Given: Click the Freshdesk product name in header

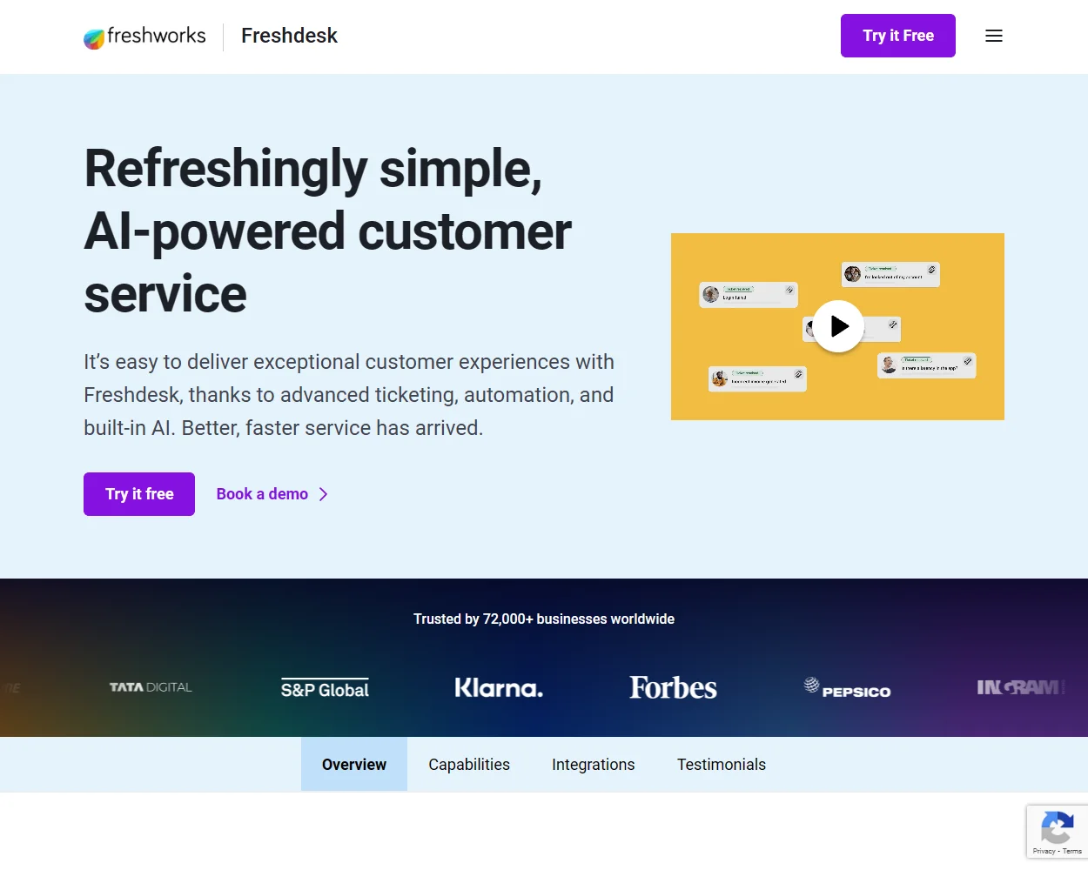Looking at the screenshot, I should pyautogui.click(x=289, y=36).
